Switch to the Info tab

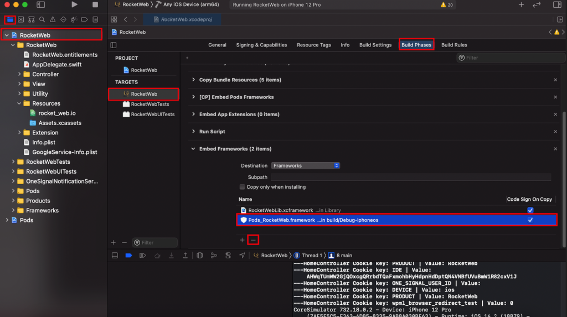[x=345, y=45]
